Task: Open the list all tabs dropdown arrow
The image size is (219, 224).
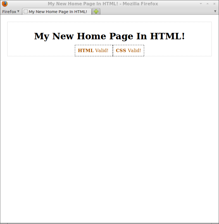Action: pyautogui.click(x=215, y=11)
